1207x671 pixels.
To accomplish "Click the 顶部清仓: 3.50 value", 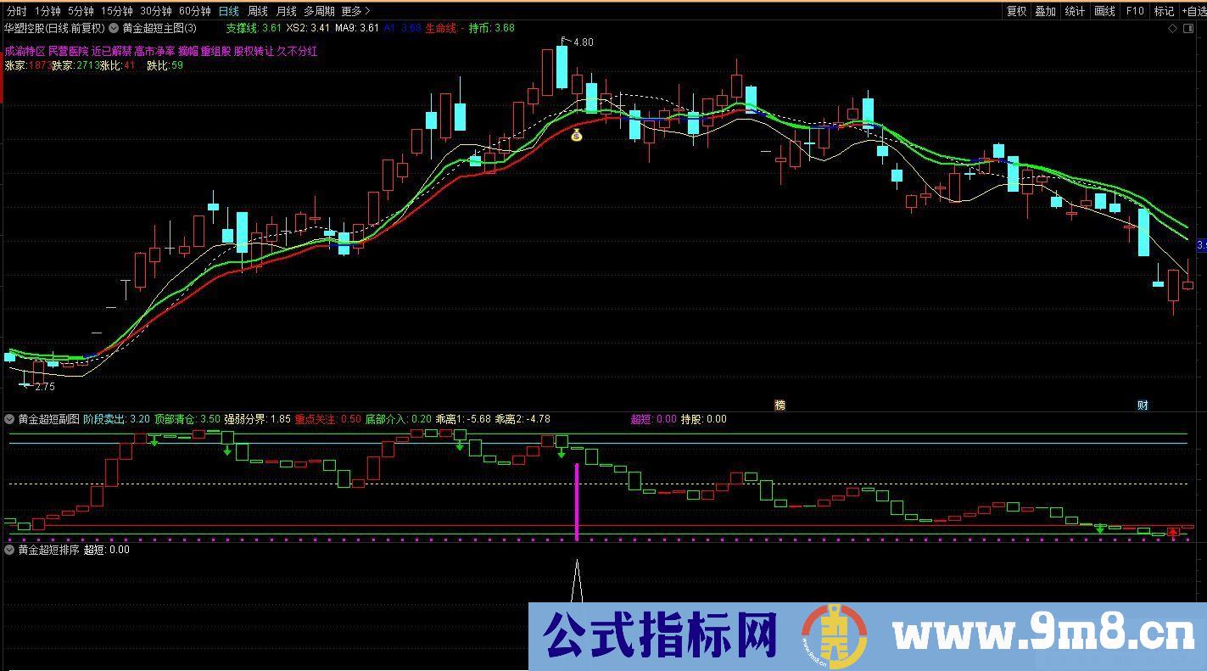I will click(187, 419).
